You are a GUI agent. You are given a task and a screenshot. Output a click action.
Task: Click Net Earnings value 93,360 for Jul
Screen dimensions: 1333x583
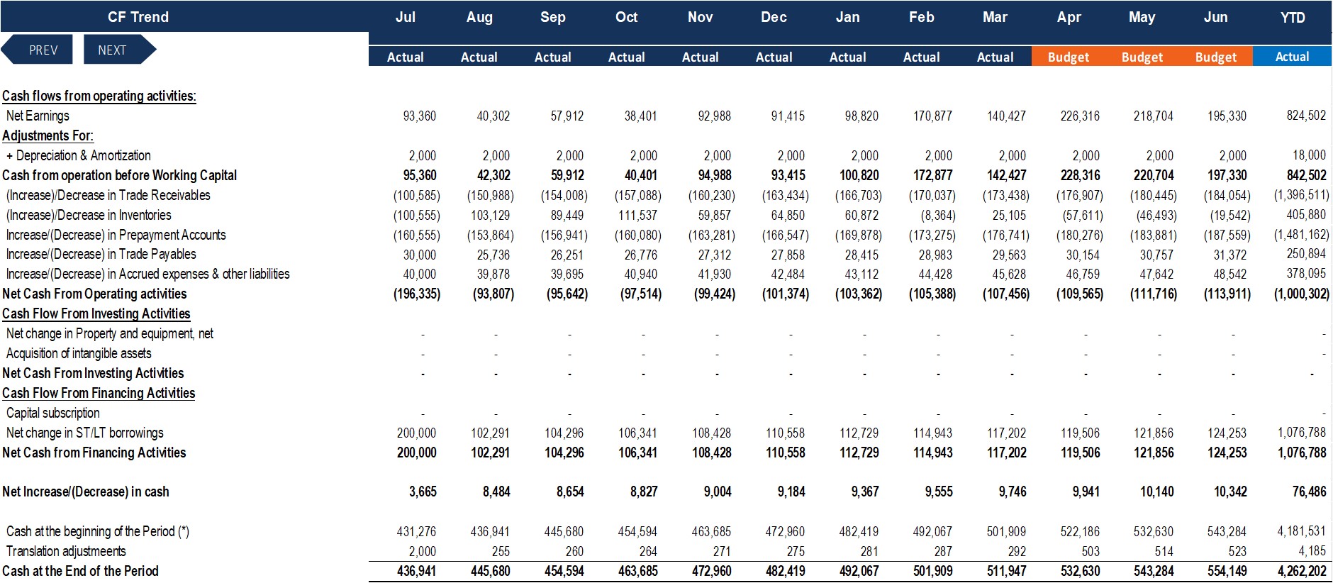click(419, 116)
